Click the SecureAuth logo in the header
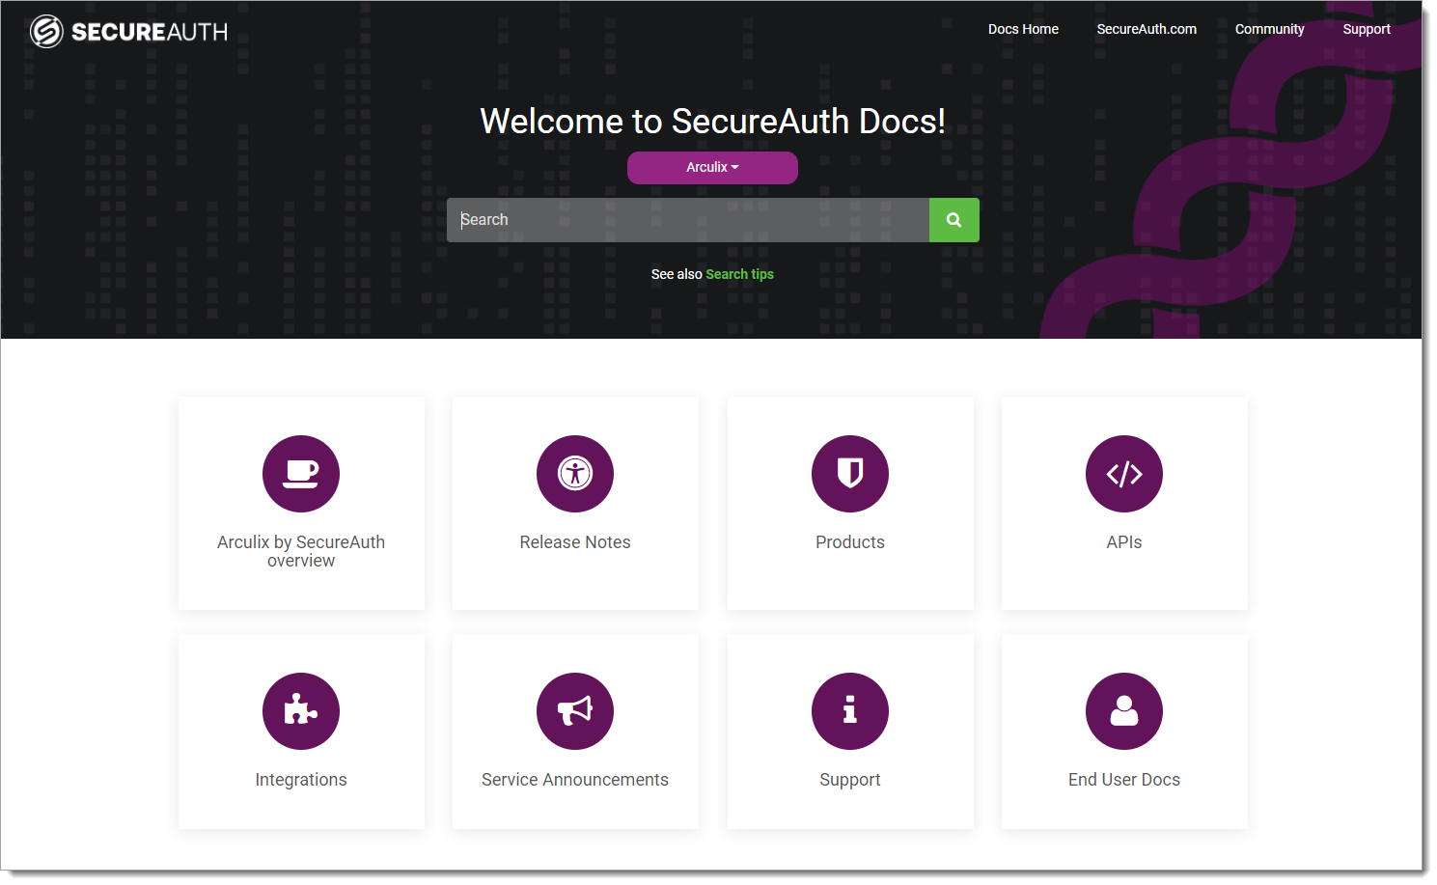This screenshot has width=1437, height=885. pyautogui.click(x=126, y=30)
